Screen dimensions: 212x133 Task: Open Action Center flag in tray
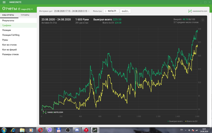(x=193, y=130)
